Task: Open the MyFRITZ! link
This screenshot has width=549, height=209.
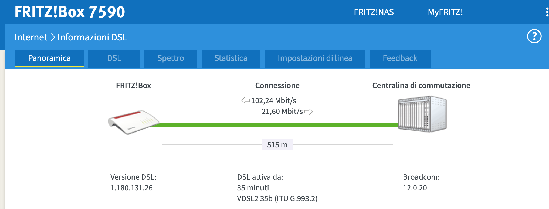Action: pyautogui.click(x=445, y=12)
